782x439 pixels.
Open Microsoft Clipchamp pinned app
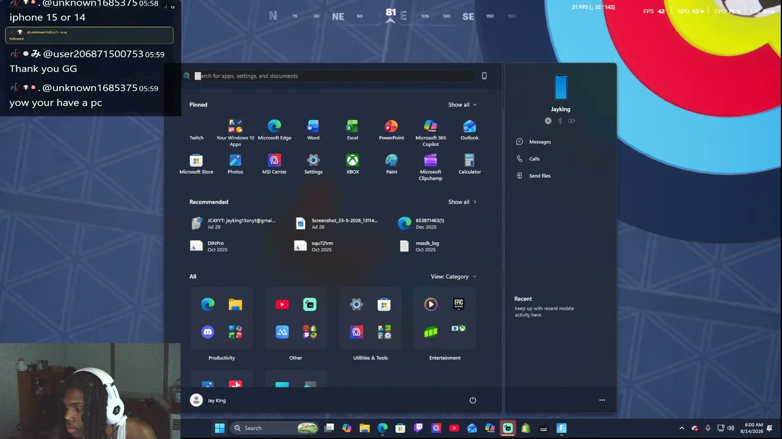pyautogui.click(x=431, y=167)
